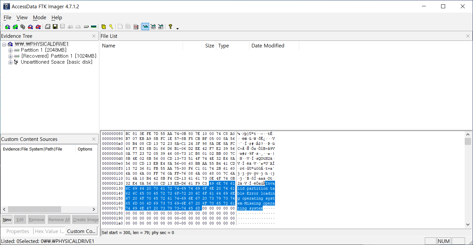
Task: Select [Recovered] Partition 1 [1024MB] item
Action: [59, 56]
